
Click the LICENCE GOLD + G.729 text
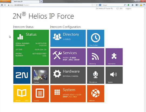pos(72,95)
